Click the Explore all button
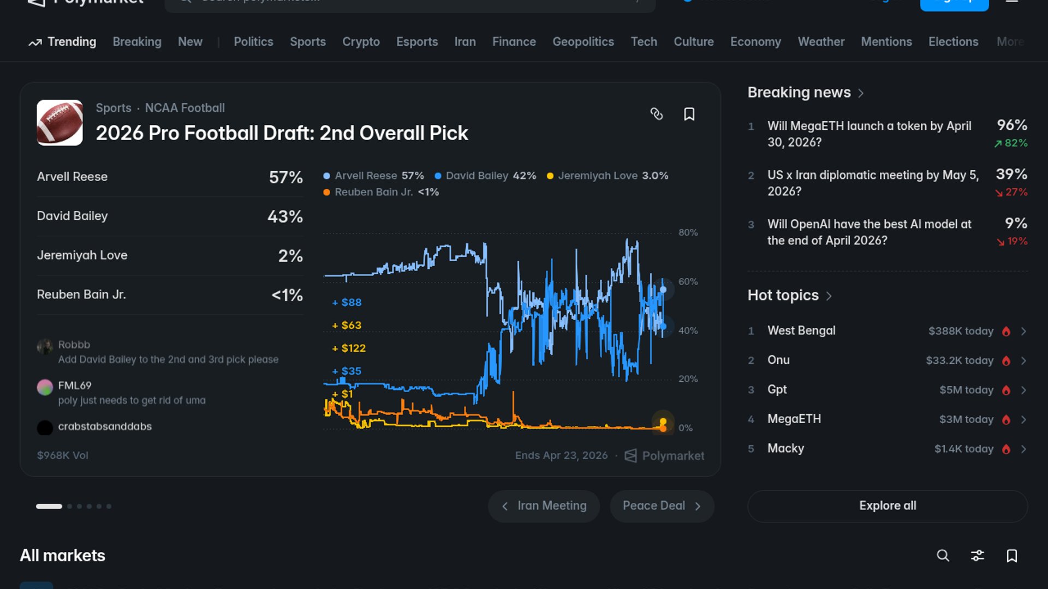The height and width of the screenshot is (589, 1048). pyautogui.click(x=888, y=506)
